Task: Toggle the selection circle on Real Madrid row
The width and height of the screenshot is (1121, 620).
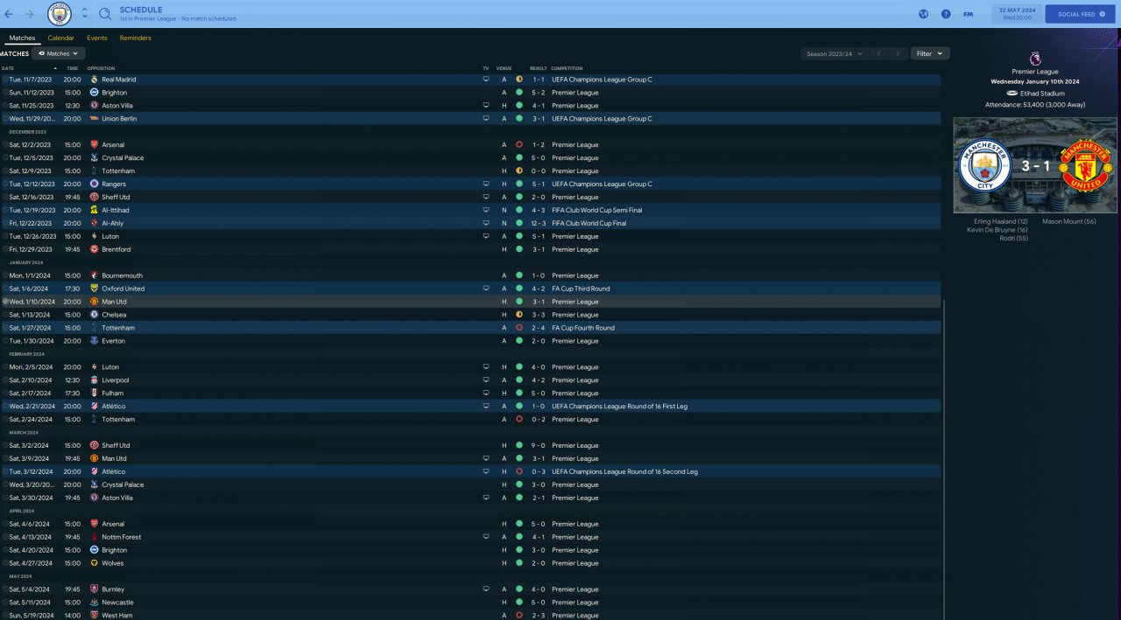Action: point(5,80)
